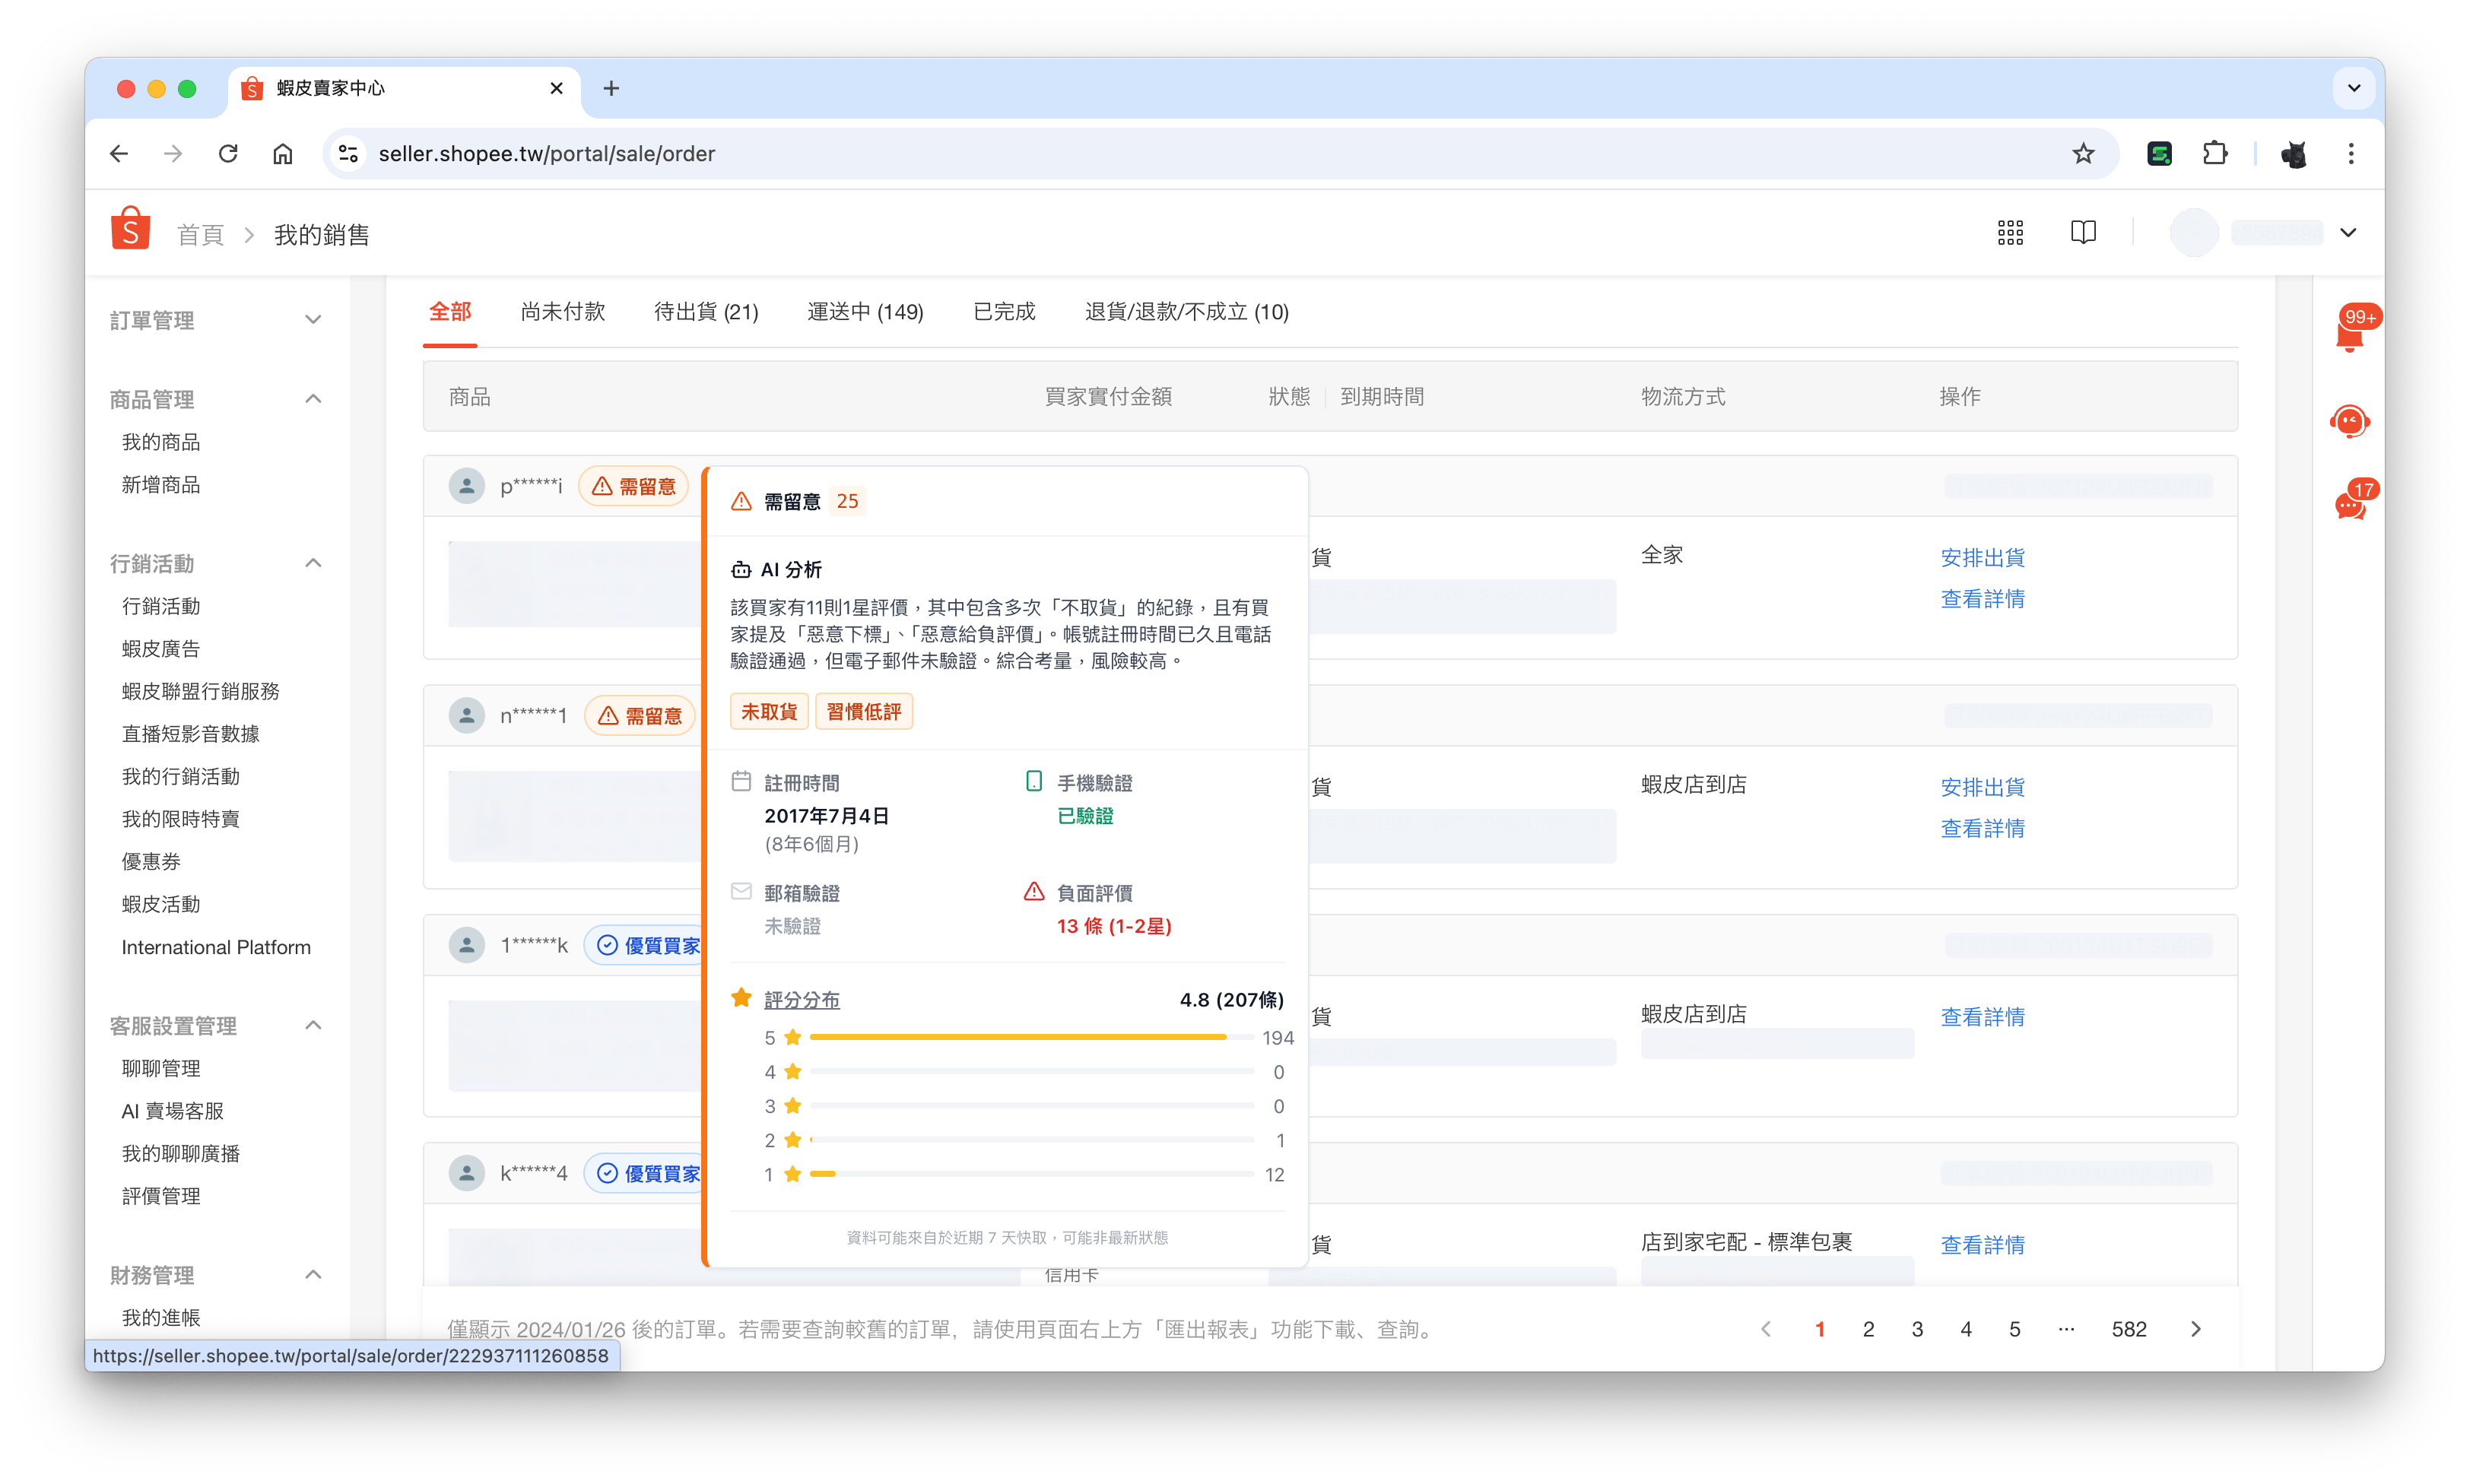
Task: Open a new browser tab
Action: pyautogui.click(x=611, y=88)
